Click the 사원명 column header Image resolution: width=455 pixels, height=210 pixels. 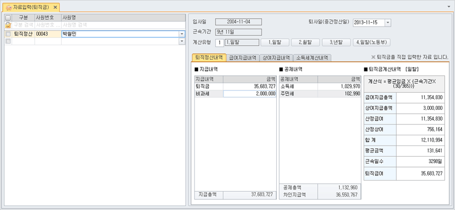coord(123,18)
